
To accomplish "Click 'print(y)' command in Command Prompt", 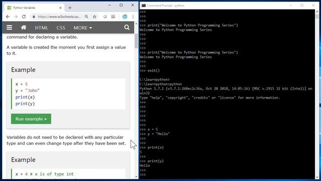I will click(151, 161).
